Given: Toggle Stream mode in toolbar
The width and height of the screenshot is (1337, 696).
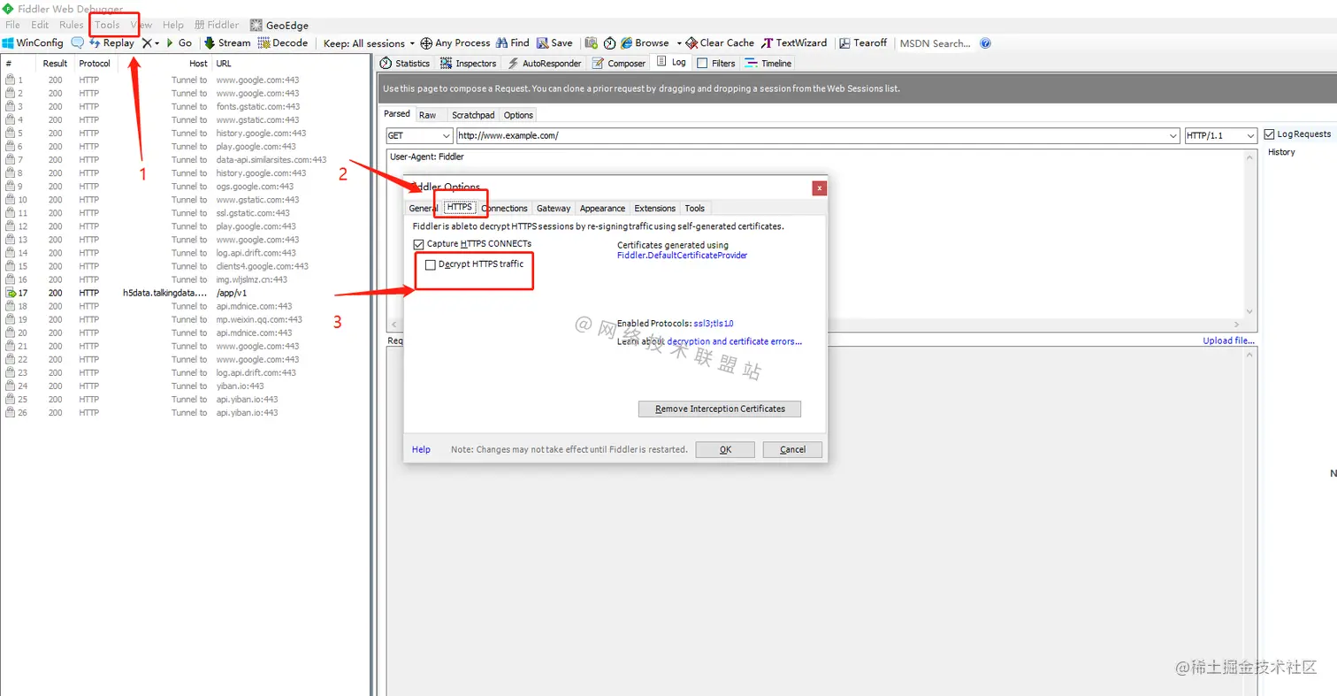Looking at the screenshot, I should (x=227, y=42).
